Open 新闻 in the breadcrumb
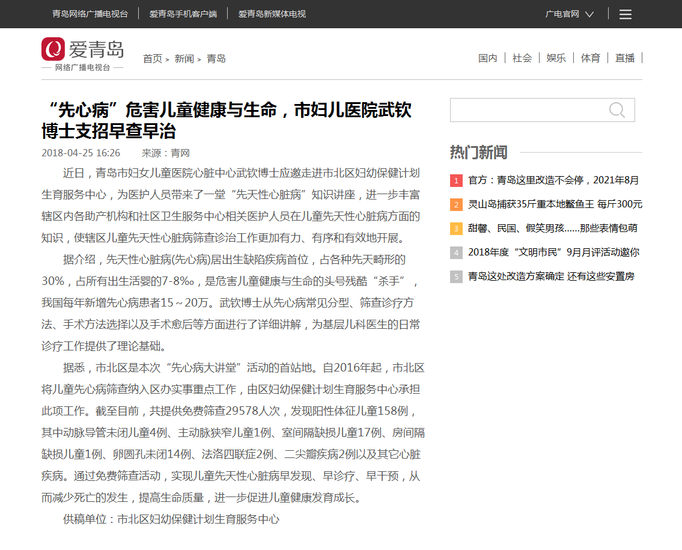Image resolution: width=682 pixels, height=550 pixels. click(184, 58)
